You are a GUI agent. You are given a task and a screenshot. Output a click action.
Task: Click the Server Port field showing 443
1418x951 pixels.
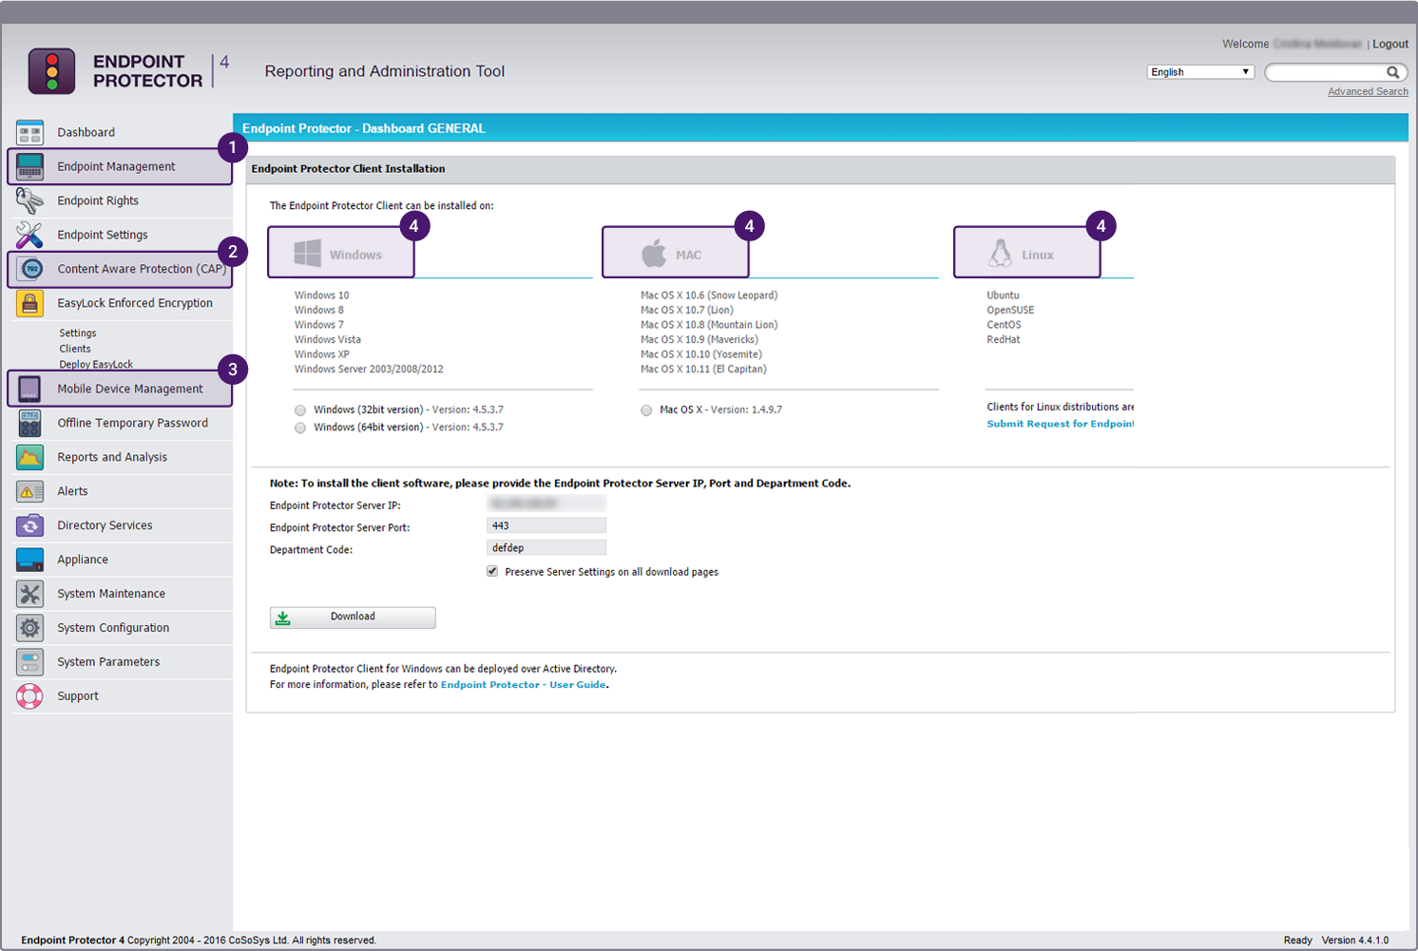(546, 525)
